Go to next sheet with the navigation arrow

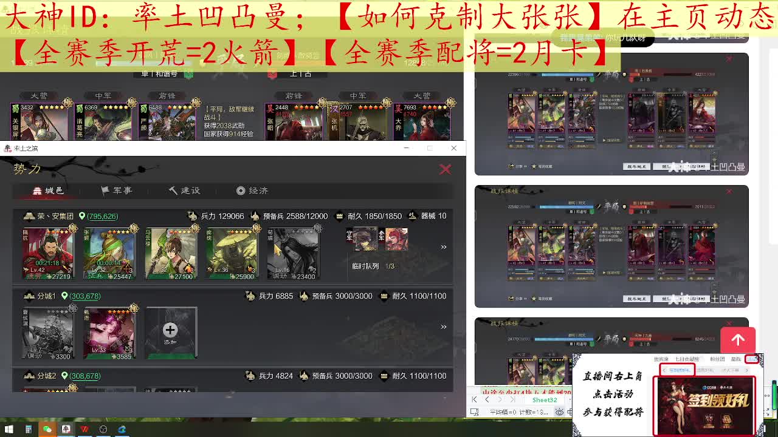click(x=499, y=399)
